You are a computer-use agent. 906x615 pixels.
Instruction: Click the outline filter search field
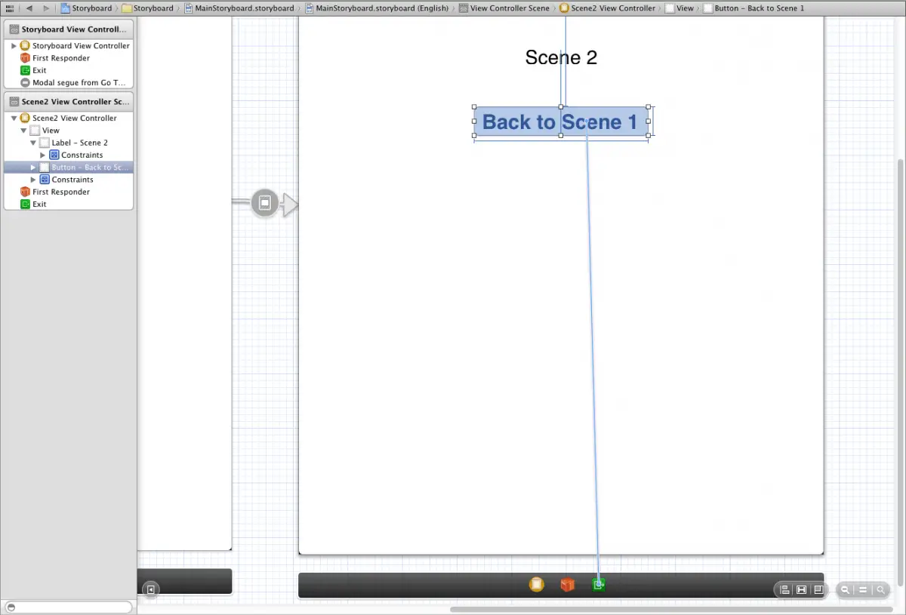[x=69, y=607]
